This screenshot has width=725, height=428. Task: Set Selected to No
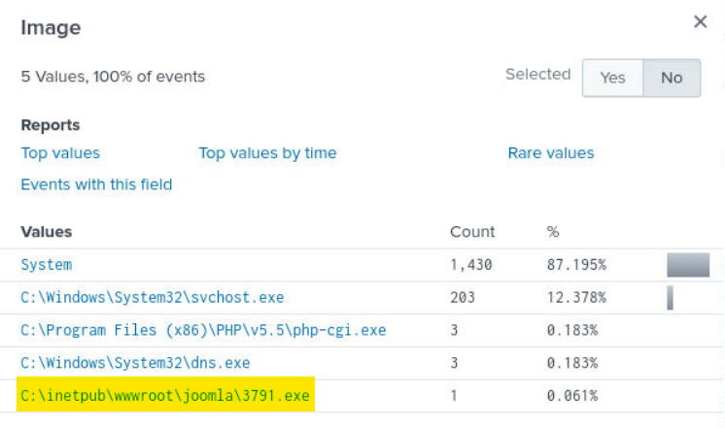(x=672, y=78)
